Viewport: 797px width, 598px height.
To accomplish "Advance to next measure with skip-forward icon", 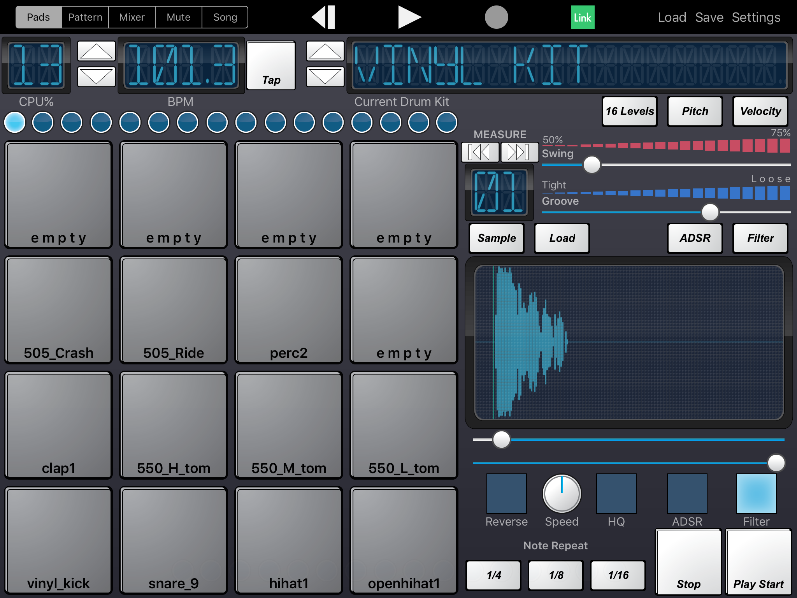I will click(519, 152).
